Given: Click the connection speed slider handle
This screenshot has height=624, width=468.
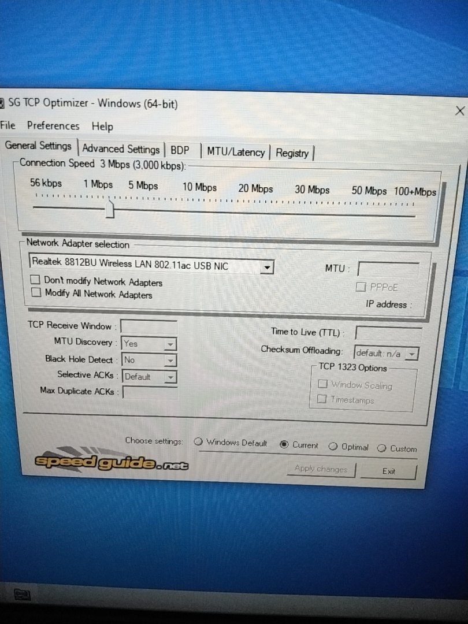Looking at the screenshot, I should (x=110, y=209).
